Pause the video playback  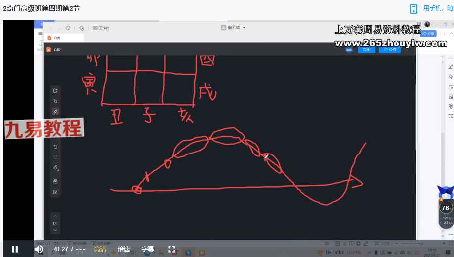point(15,249)
